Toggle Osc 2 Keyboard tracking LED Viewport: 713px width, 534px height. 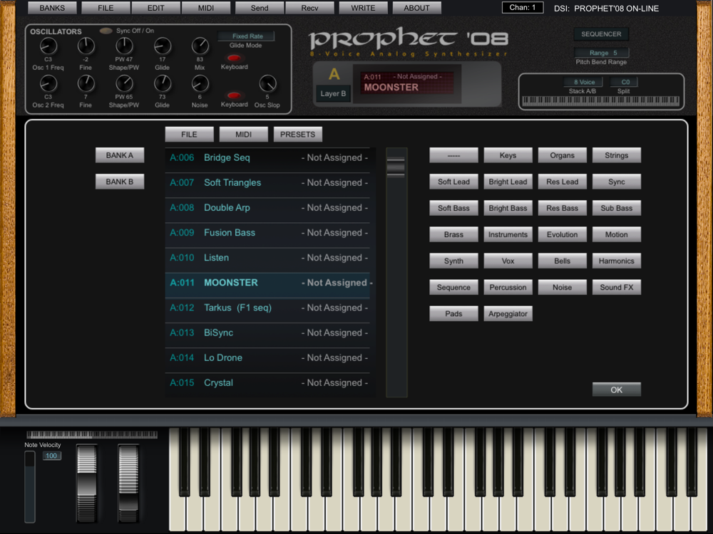click(x=234, y=96)
